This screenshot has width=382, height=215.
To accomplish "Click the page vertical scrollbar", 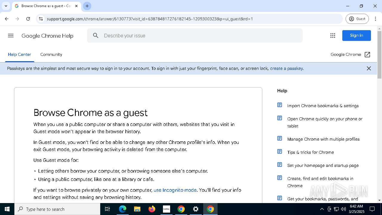I will point(380,55).
